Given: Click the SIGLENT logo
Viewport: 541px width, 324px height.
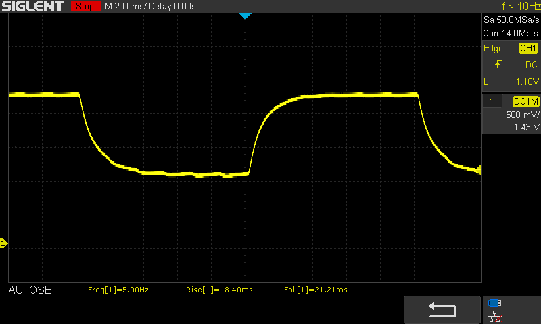Looking at the screenshot, I should 32,6.
